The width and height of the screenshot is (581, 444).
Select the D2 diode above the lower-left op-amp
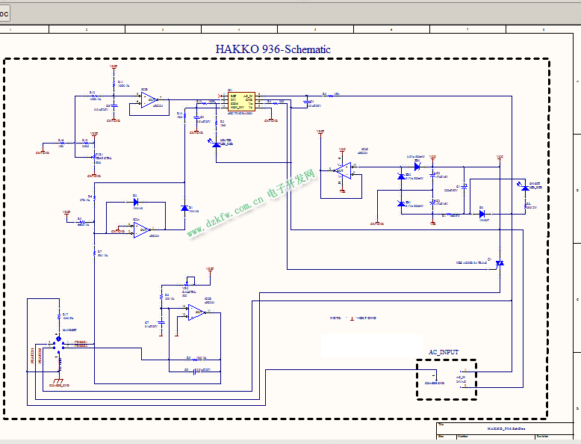tap(135, 202)
